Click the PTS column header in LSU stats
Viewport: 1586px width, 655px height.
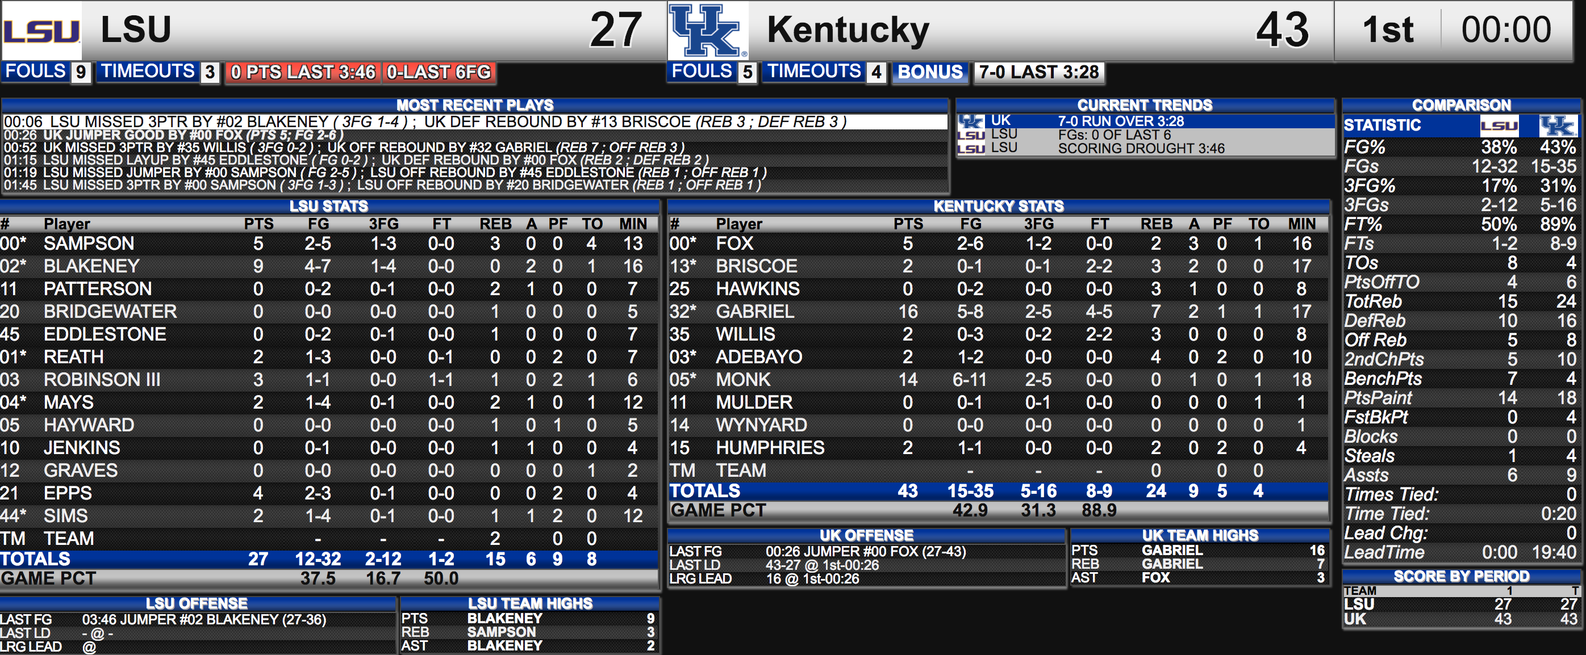(258, 224)
